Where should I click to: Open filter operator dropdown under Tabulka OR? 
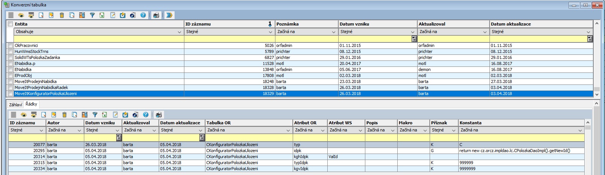click(288, 130)
